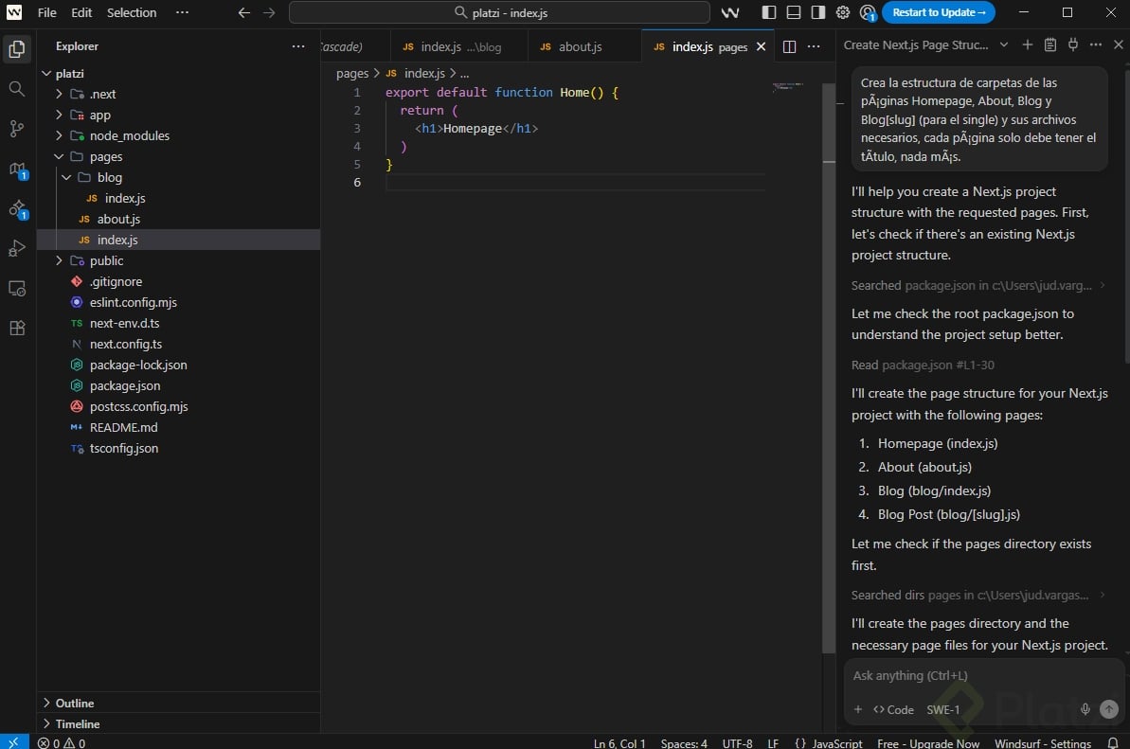The image size is (1130, 749).
Task: Expand the node_modules folder
Action: click(129, 135)
